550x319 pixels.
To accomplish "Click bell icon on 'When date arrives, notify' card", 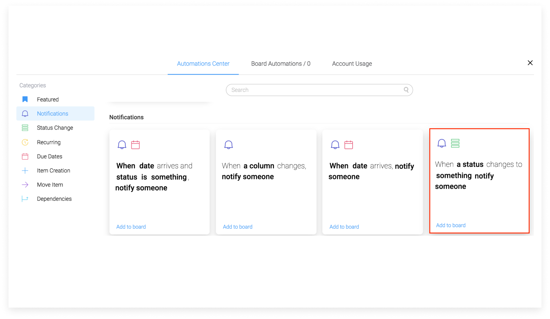I will coord(335,145).
